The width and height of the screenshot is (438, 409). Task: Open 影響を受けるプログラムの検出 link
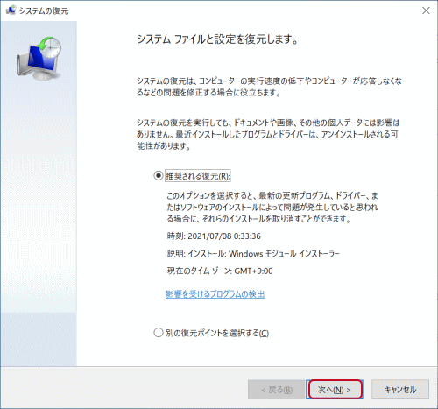(x=215, y=294)
